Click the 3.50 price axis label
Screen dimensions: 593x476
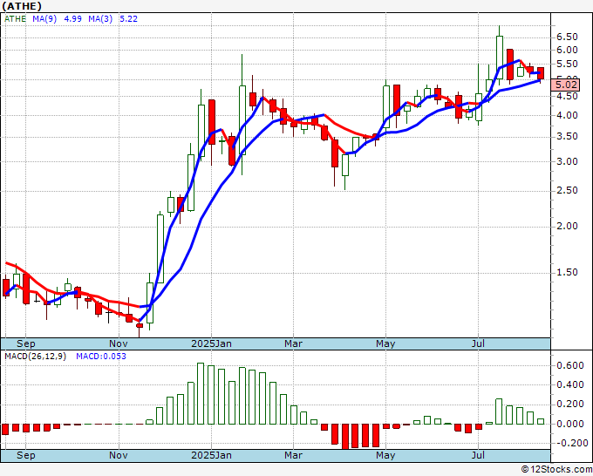pyautogui.click(x=567, y=137)
